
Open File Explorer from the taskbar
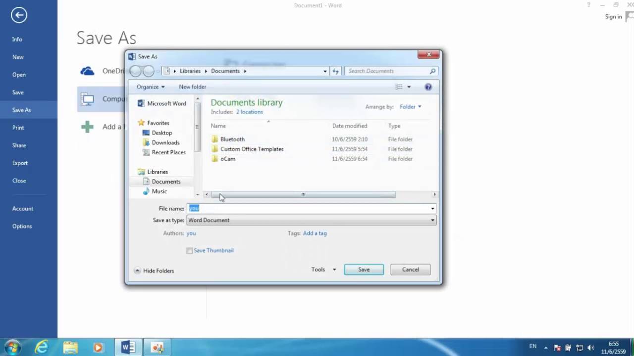(x=70, y=348)
